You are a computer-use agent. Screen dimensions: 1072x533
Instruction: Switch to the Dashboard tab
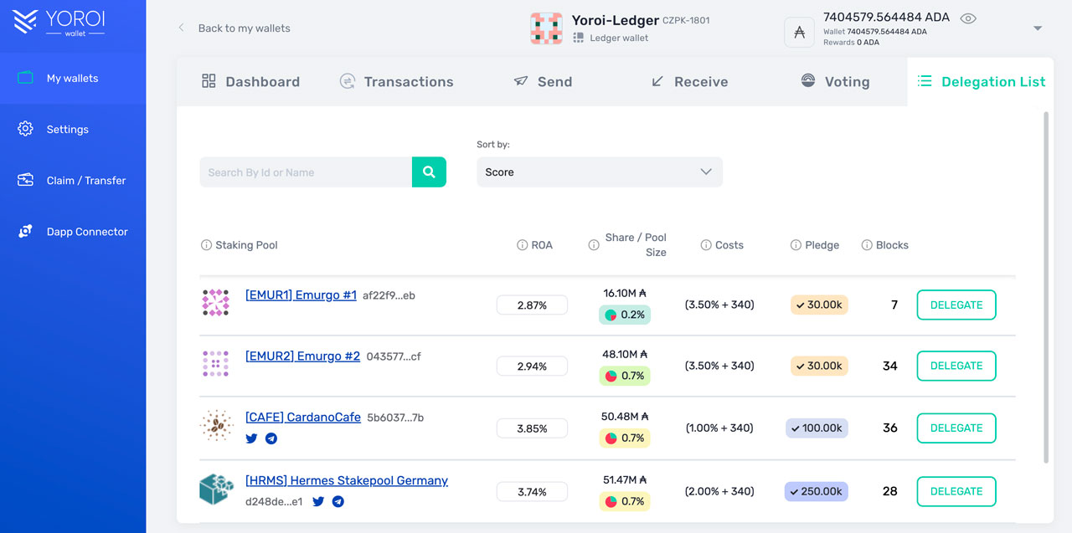[x=250, y=81]
